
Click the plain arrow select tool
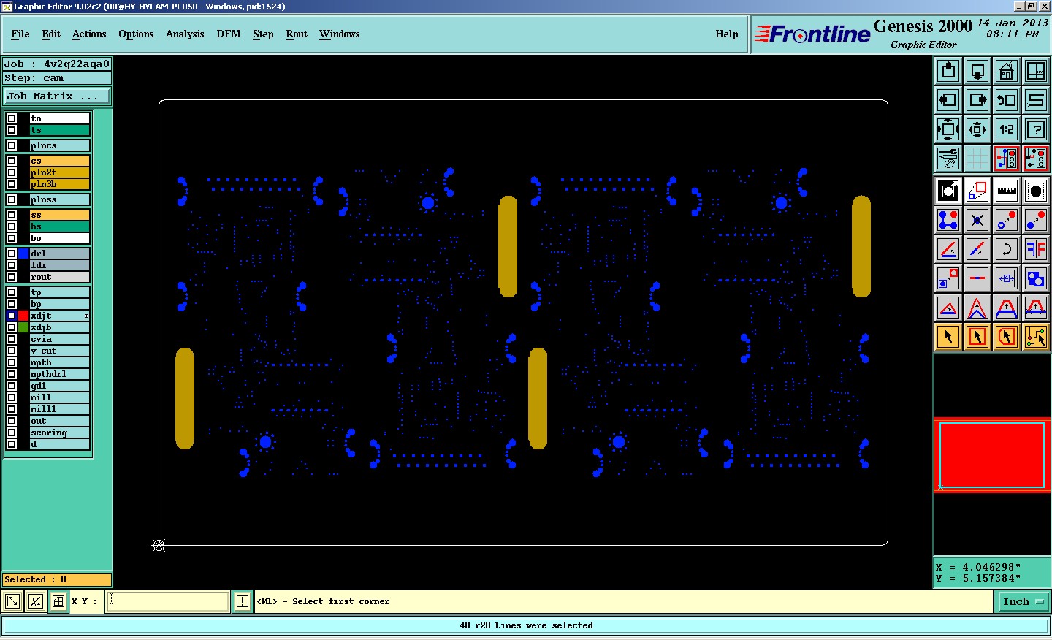(x=948, y=337)
